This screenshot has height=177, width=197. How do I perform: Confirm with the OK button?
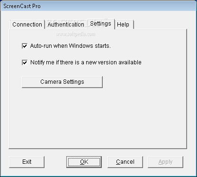click(84, 162)
